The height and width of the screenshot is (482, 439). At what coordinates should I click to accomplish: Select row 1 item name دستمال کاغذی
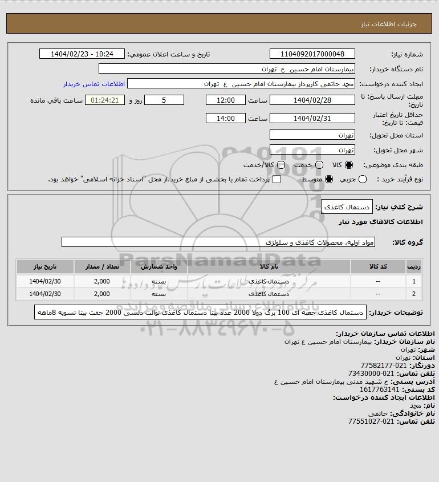(269, 281)
